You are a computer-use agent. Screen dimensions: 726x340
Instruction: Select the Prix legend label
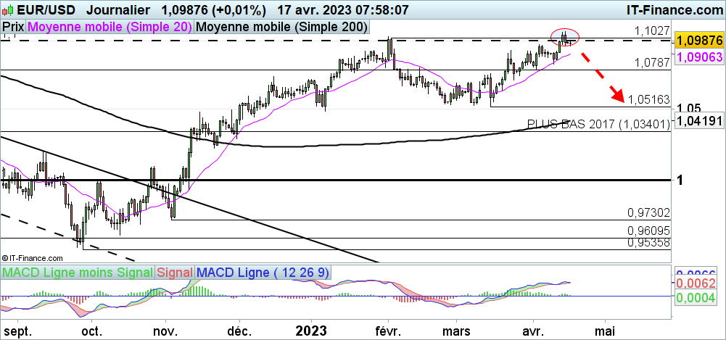coord(12,27)
